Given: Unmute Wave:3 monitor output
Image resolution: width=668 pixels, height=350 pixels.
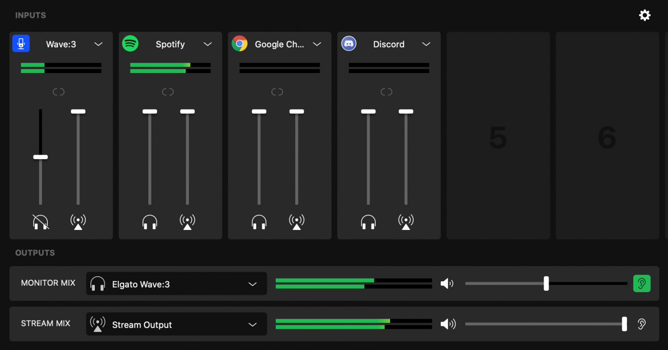Looking at the screenshot, I should (x=40, y=222).
